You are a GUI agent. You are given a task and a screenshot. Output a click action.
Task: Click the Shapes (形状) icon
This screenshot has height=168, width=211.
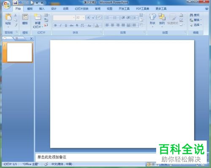pyautogui.click(x=152, y=17)
